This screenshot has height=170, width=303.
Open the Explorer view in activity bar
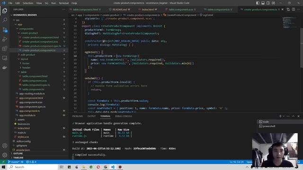pyautogui.click(x=5, y=10)
